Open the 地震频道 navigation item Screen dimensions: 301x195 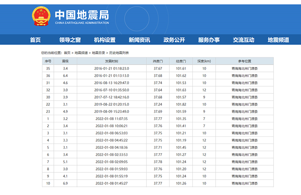[278, 40]
